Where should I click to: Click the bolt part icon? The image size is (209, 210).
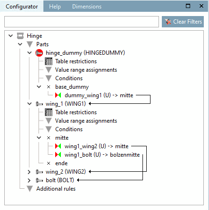click(x=39, y=180)
